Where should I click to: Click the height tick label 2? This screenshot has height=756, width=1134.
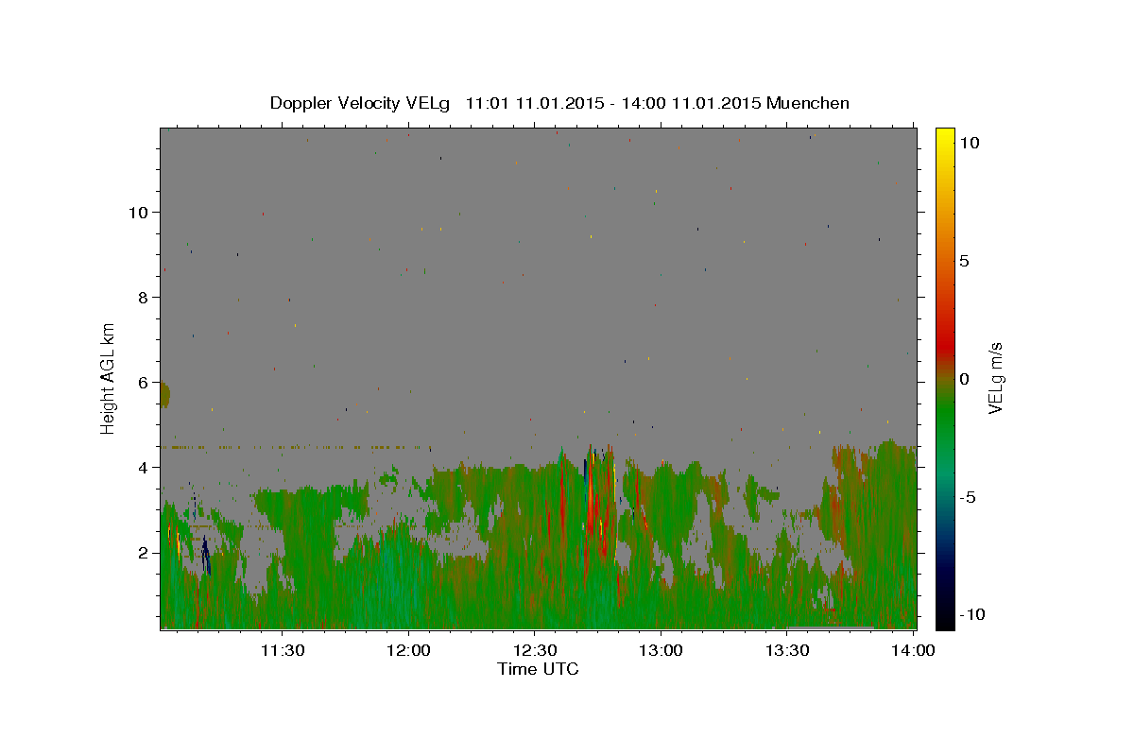143,553
